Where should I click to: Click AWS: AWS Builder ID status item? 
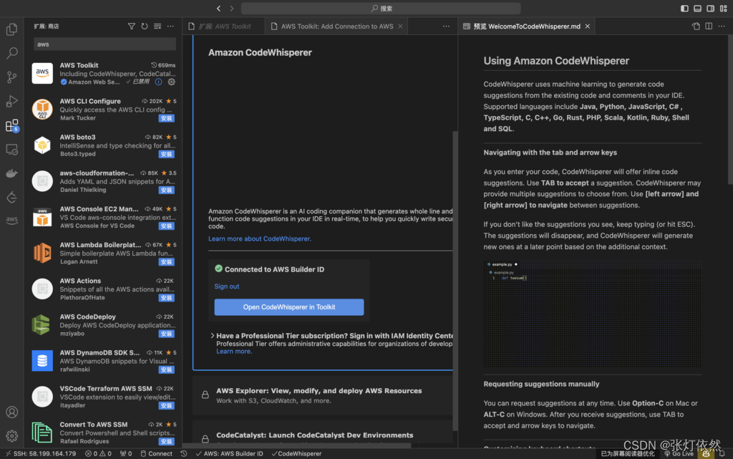[229, 453]
